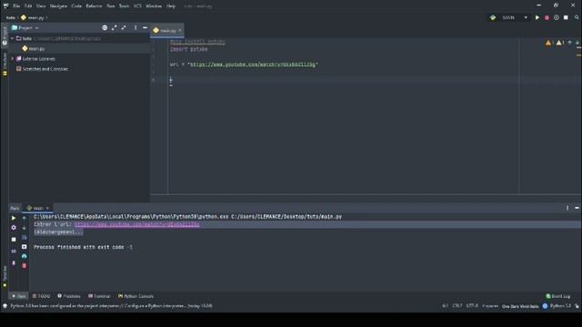582x327 pixels.
Task: Click the print icon in Run console
Action: coord(25,256)
